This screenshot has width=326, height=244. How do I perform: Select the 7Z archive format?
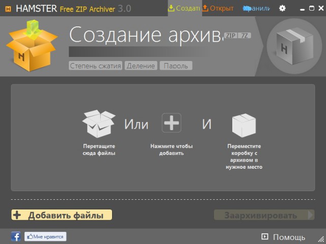click(244, 36)
